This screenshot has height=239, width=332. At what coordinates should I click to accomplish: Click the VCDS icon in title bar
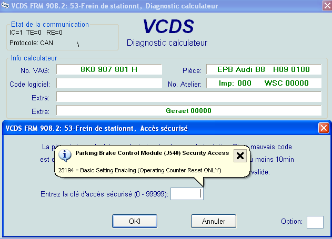tap(5, 6)
